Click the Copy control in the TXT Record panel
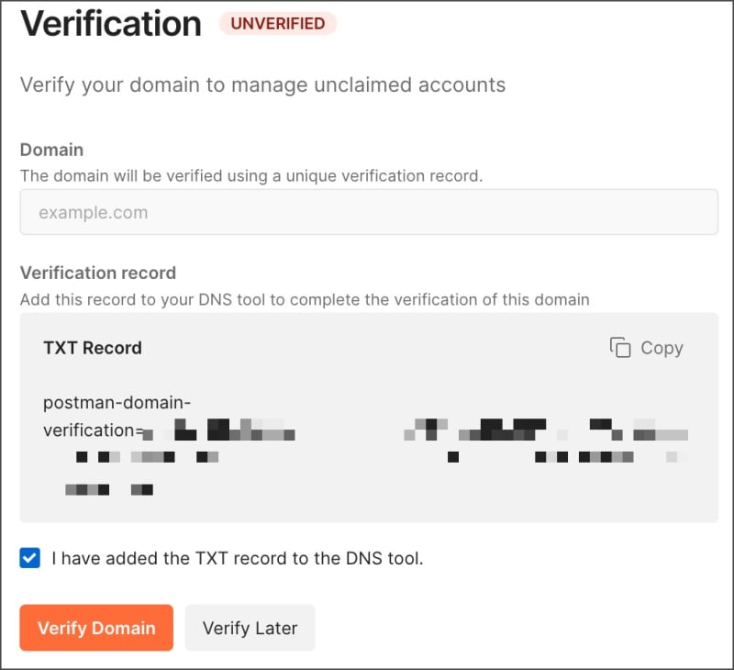734x670 pixels. coord(646,348)
